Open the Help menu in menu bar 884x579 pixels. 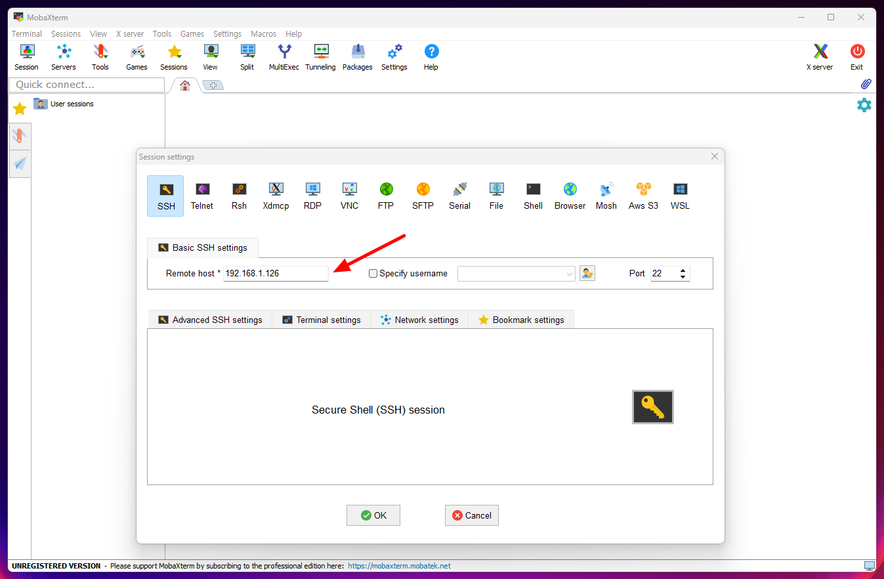point(294,34)
